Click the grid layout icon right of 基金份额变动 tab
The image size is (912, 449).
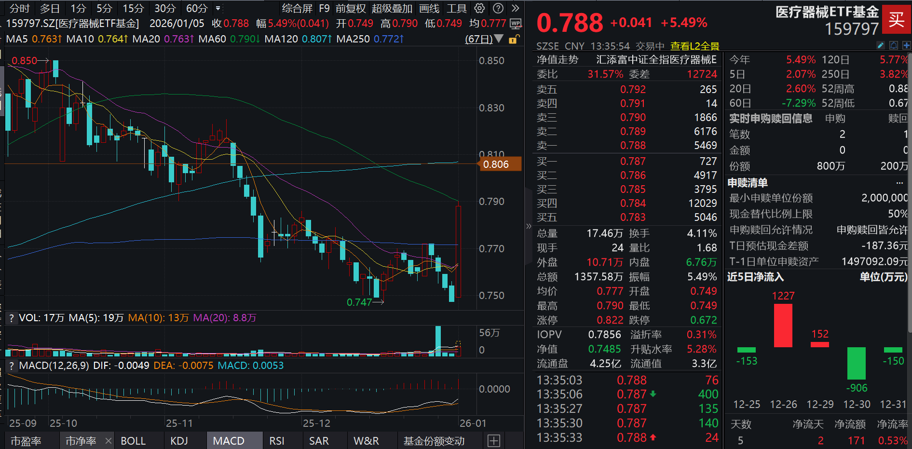tap(493, 440)
